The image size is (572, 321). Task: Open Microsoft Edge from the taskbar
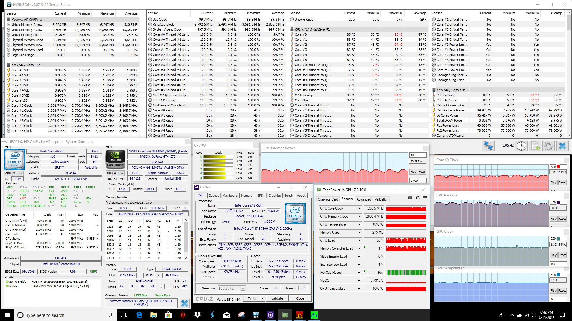139,315
